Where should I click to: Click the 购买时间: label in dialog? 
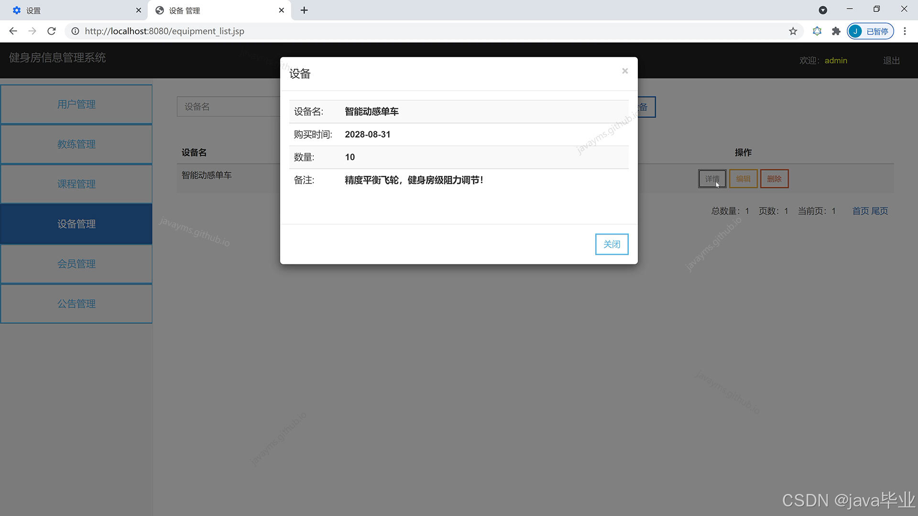tap(313, 134)
